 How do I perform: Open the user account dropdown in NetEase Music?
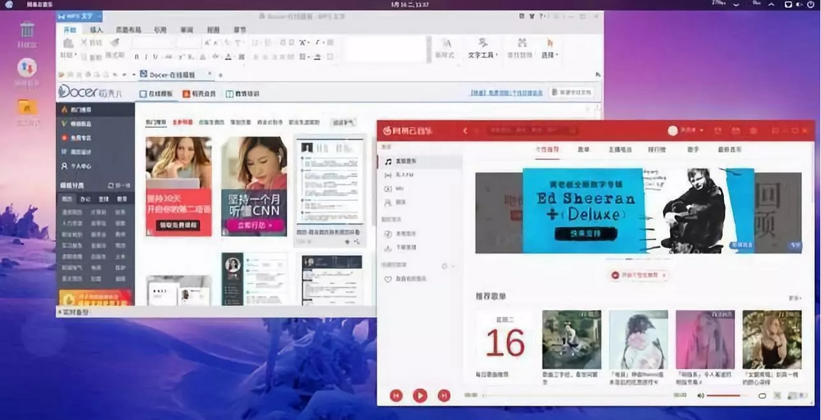686,130
